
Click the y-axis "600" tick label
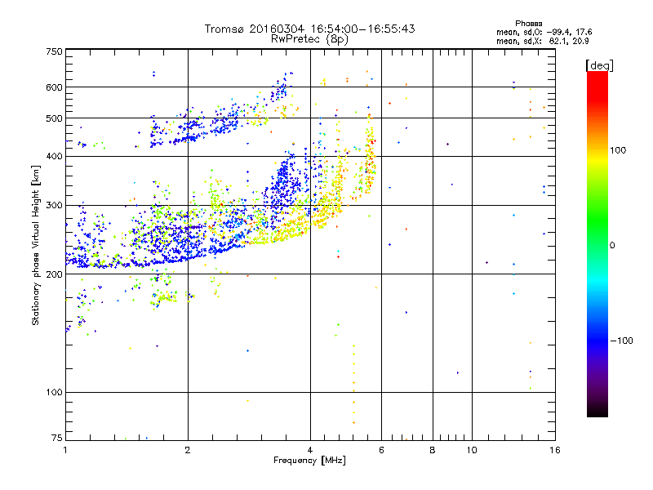click(54, 87)
